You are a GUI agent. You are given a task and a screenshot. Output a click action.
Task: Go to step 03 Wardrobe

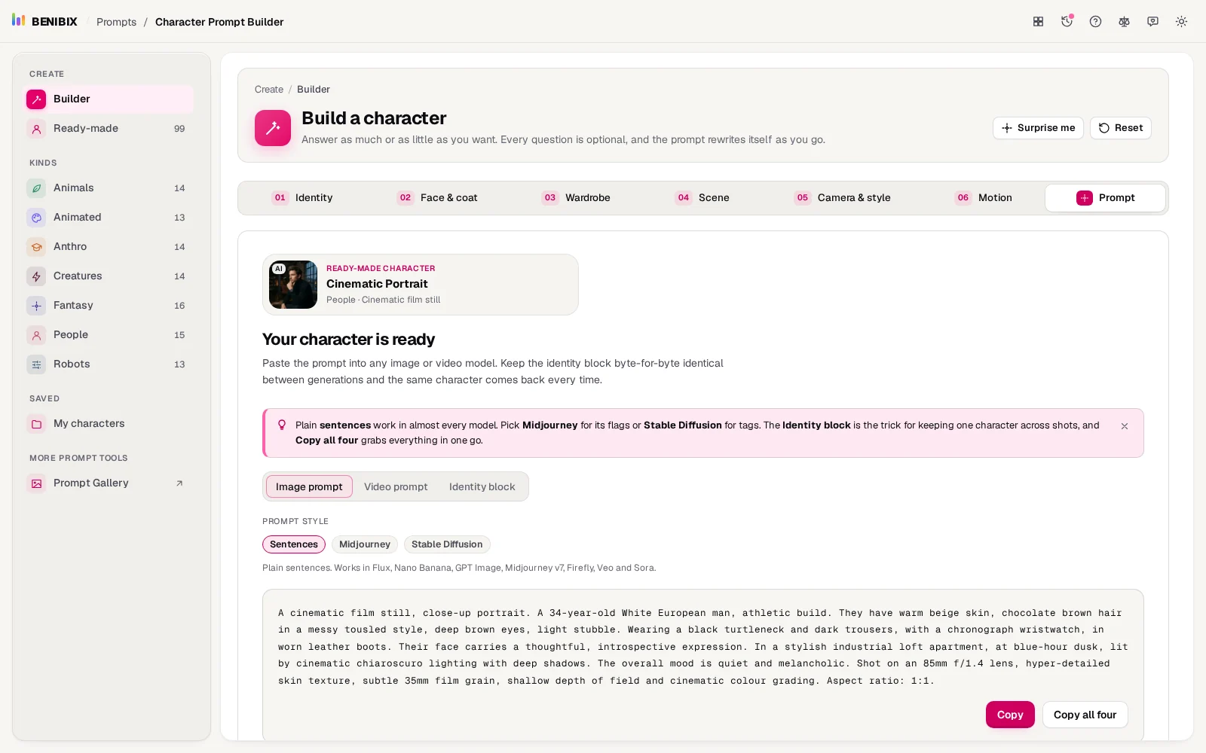(x=576, y=198)
